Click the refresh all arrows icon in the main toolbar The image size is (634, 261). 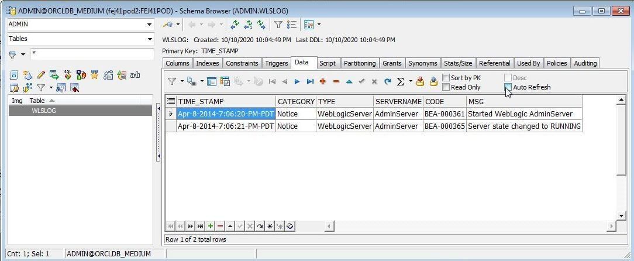(235, 25)
